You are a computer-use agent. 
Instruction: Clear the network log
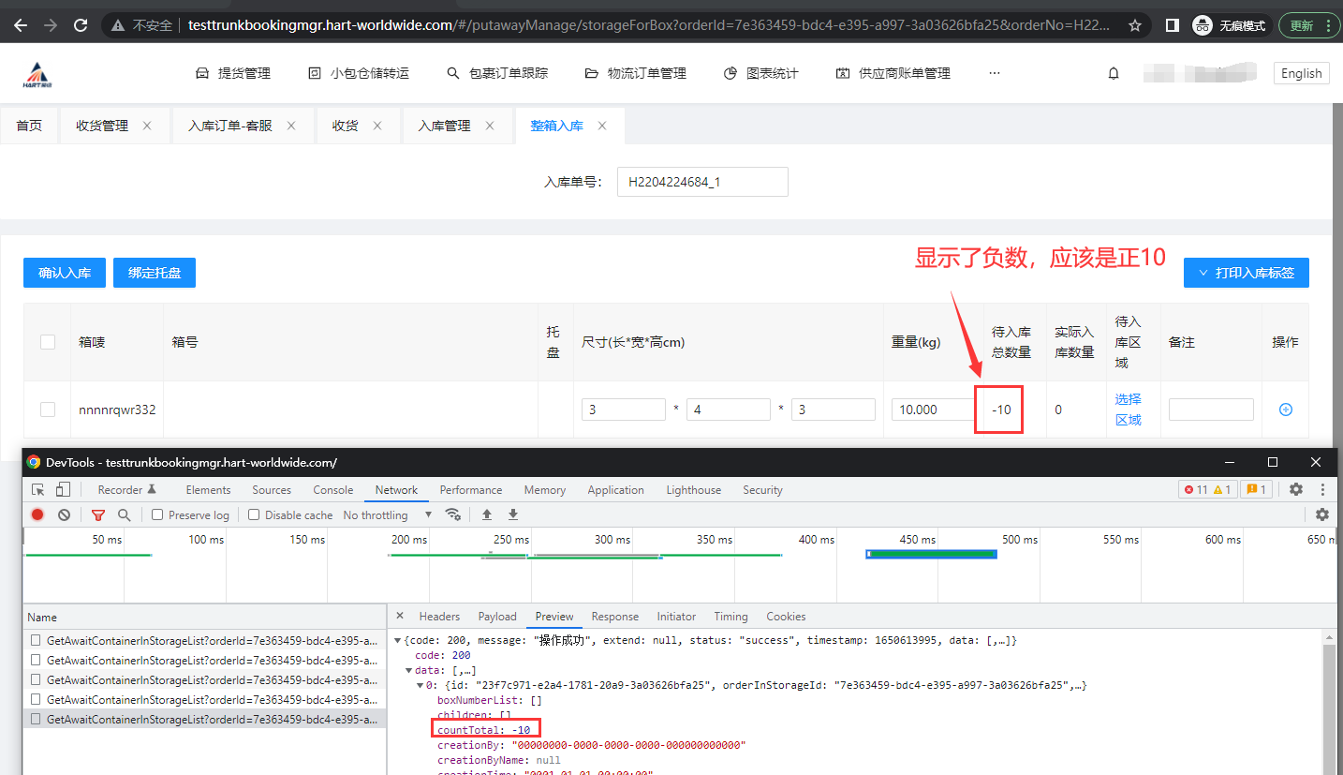pyautogui.click(x=65, y=514)
